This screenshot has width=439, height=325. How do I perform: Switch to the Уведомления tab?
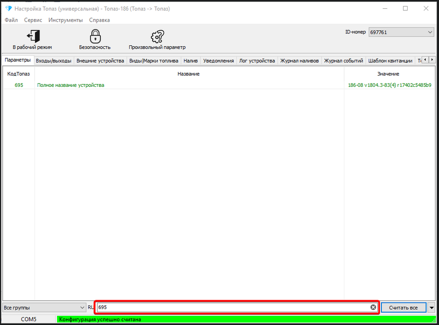point(218,61)
